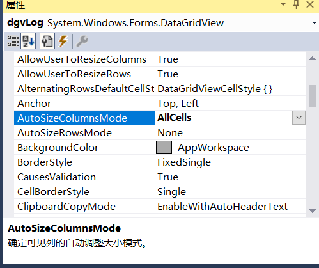This screenshot has width=319, height=268.
Task: Click the scroll up arrow of property grid
Action: click(x=312, y=58)
